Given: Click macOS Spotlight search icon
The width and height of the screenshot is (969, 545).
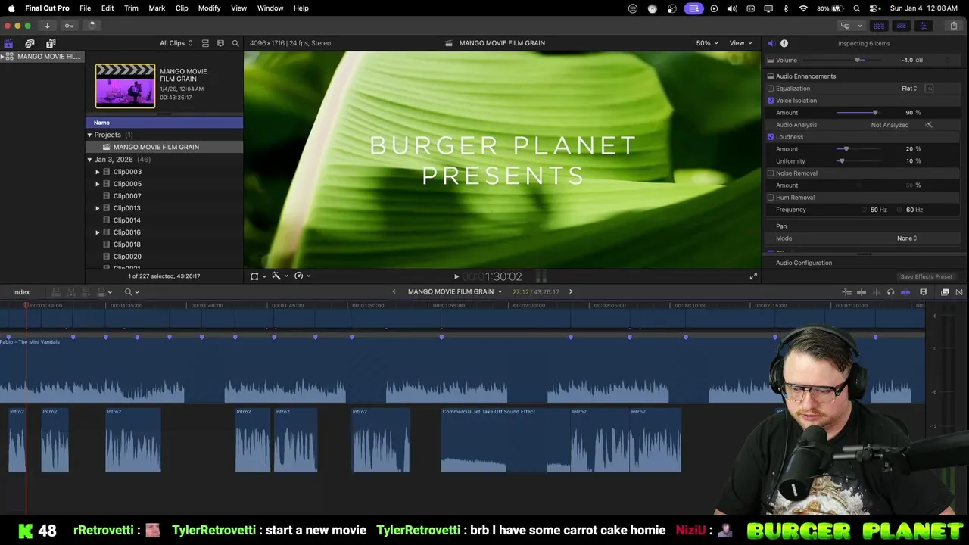Looking at the screenshot, I should click(857, 8).
